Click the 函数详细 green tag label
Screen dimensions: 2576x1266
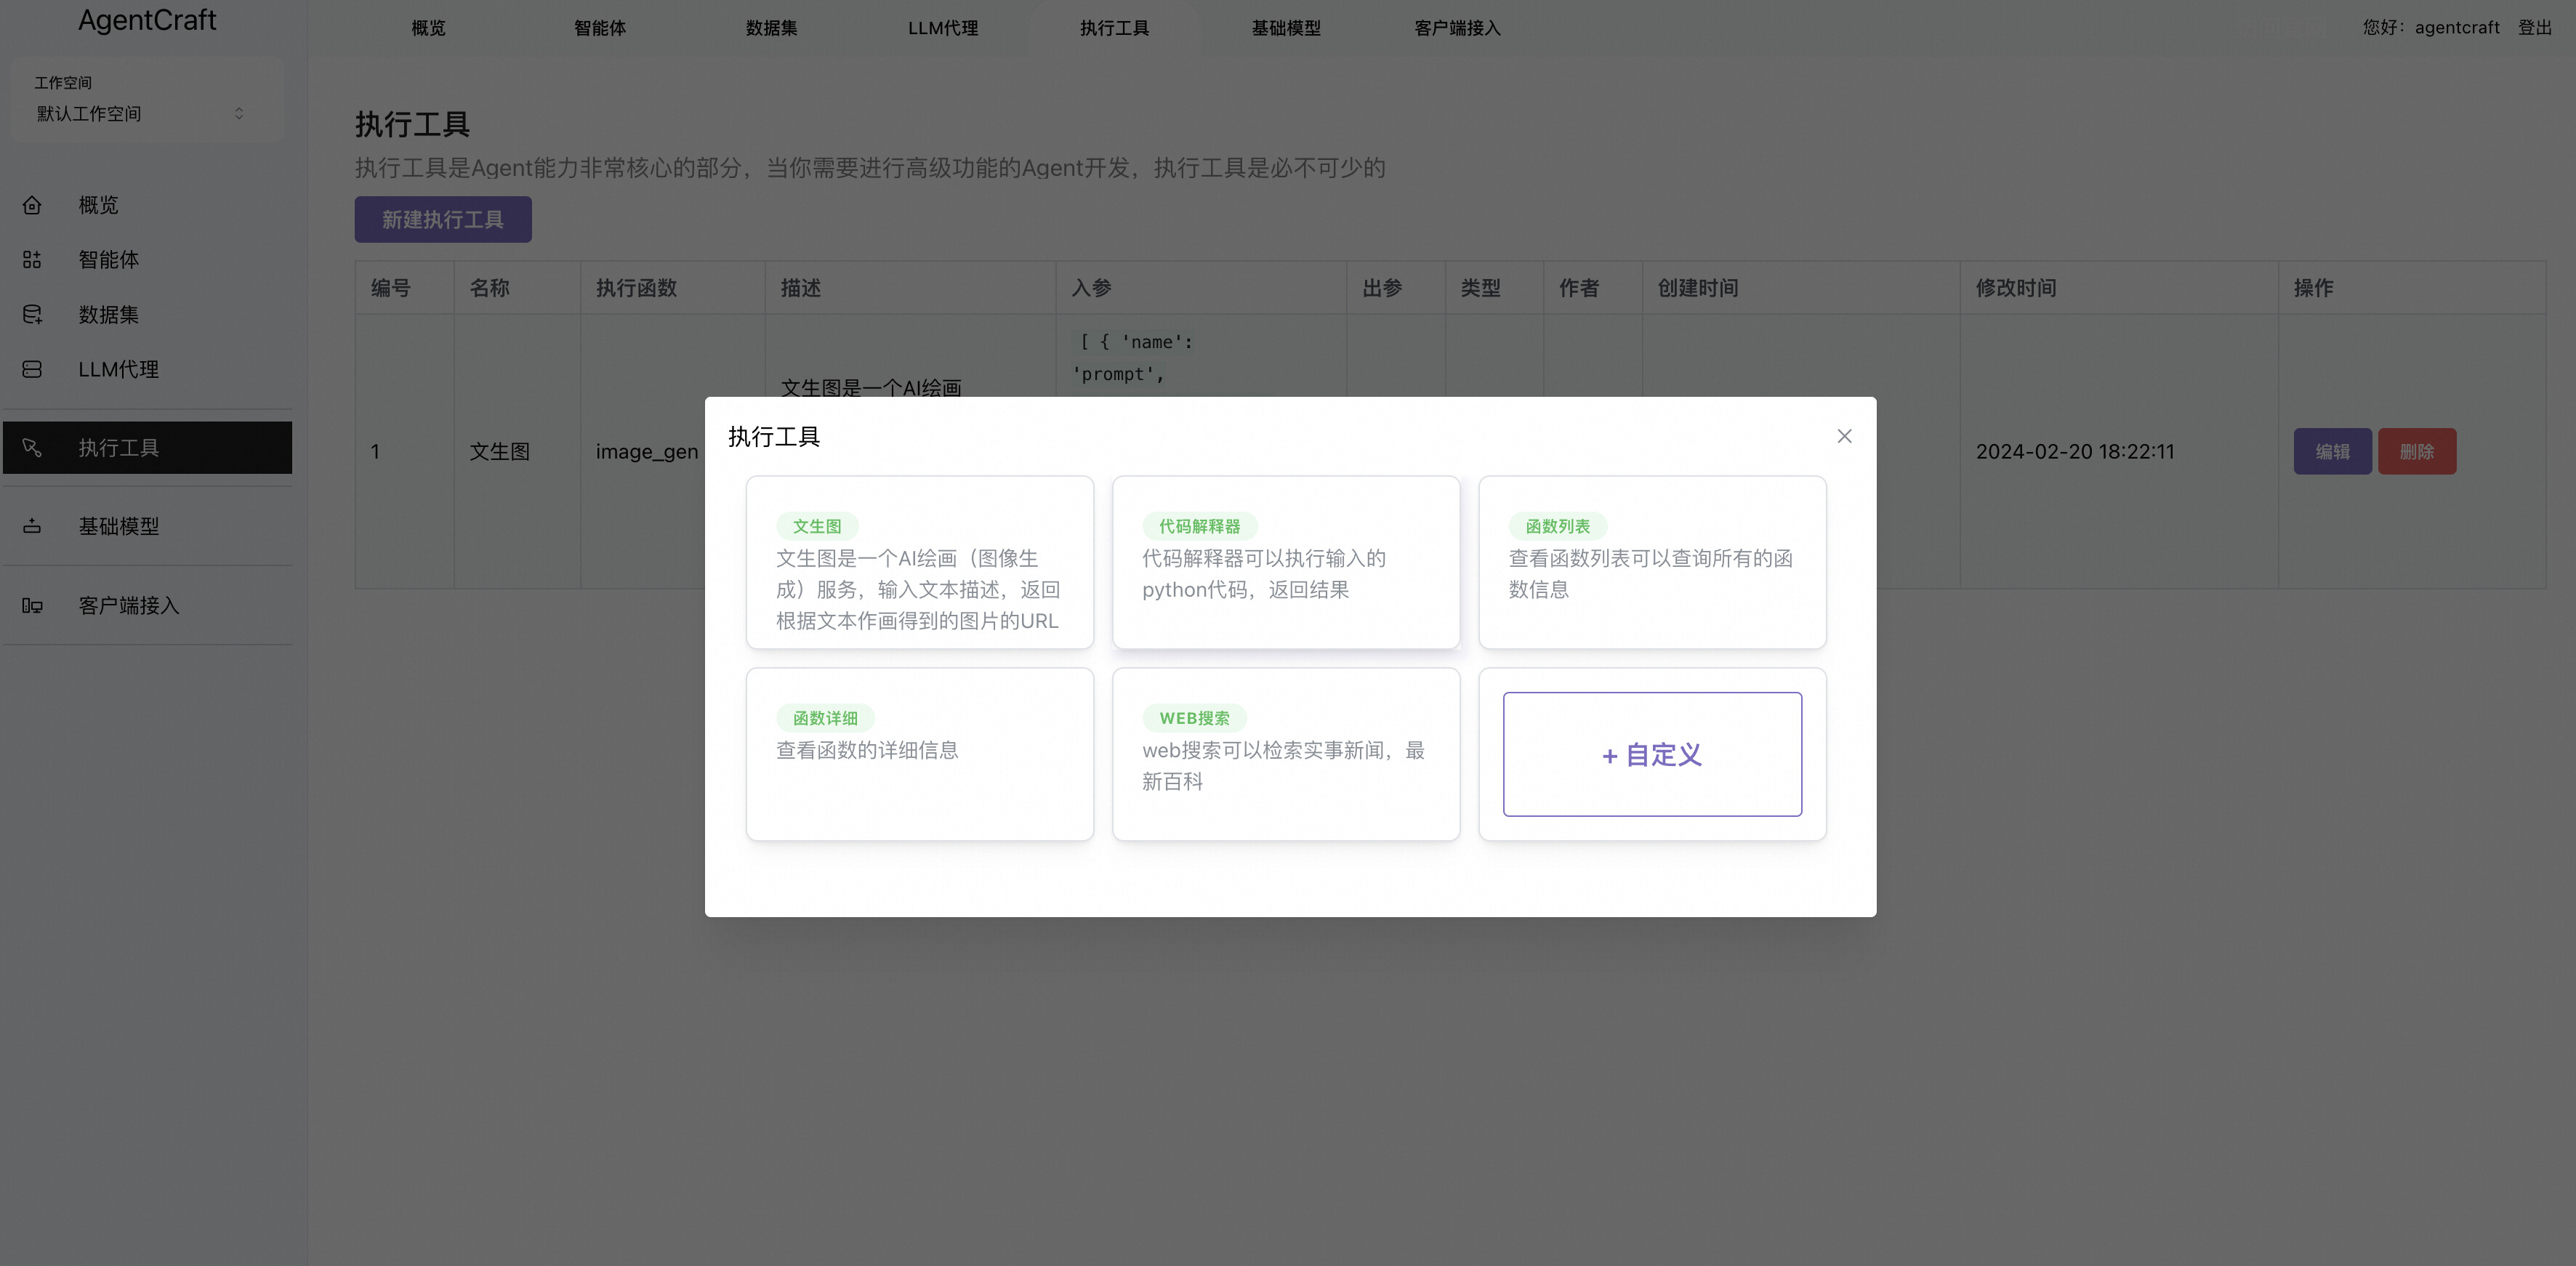pyautogui.click(x=825, y=718)
